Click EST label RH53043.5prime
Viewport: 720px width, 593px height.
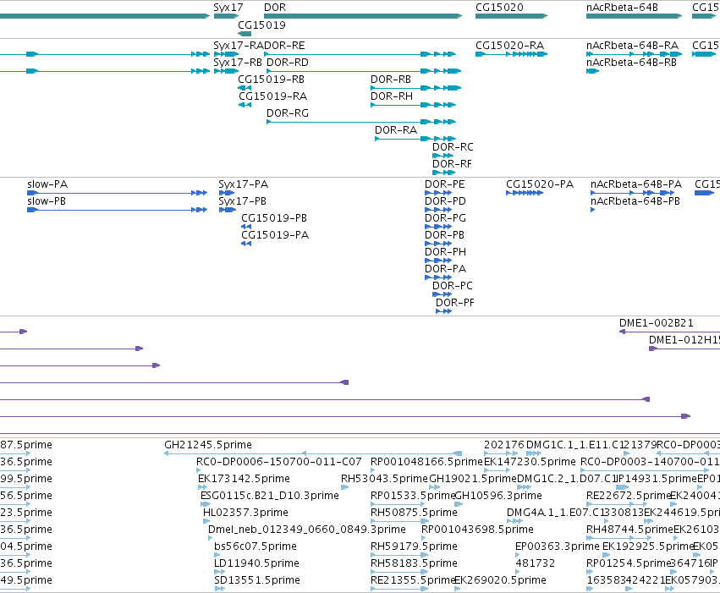click(384, 479)
